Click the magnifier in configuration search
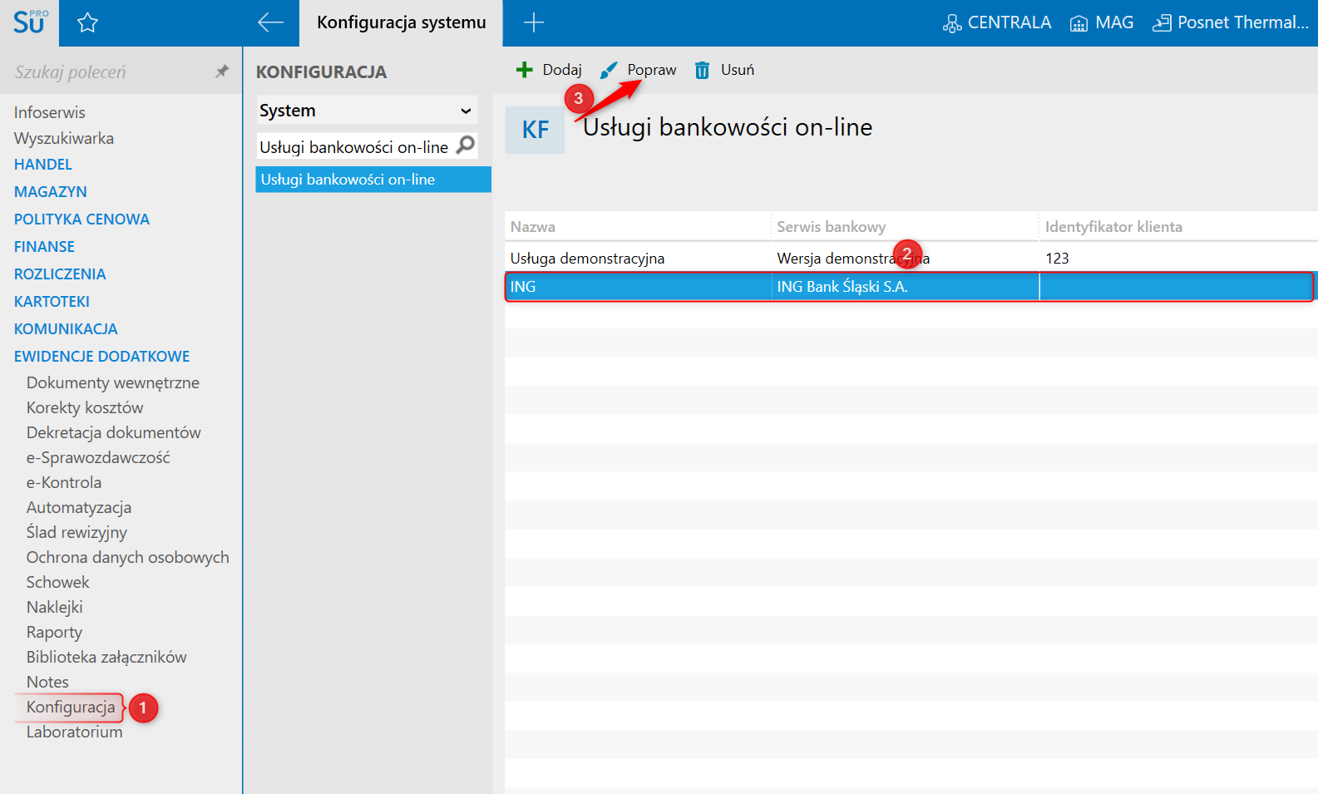This screenshot has width=1318, height=794. tap(466, 145)
